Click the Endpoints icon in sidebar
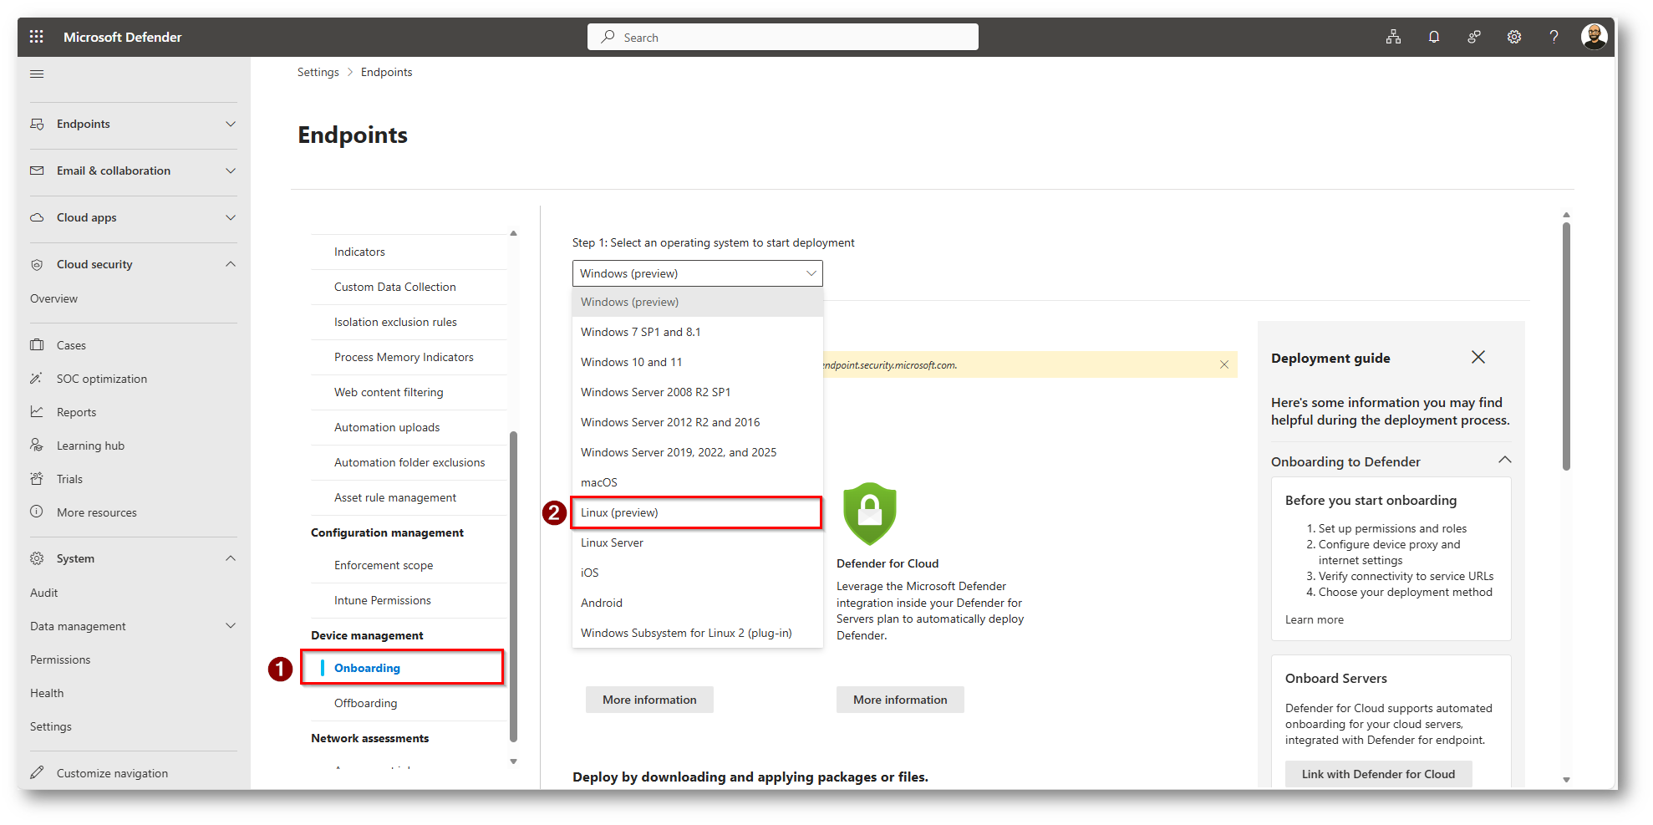Image resolution: width=1653 pixels, height=825 pixels. [37, 124]
